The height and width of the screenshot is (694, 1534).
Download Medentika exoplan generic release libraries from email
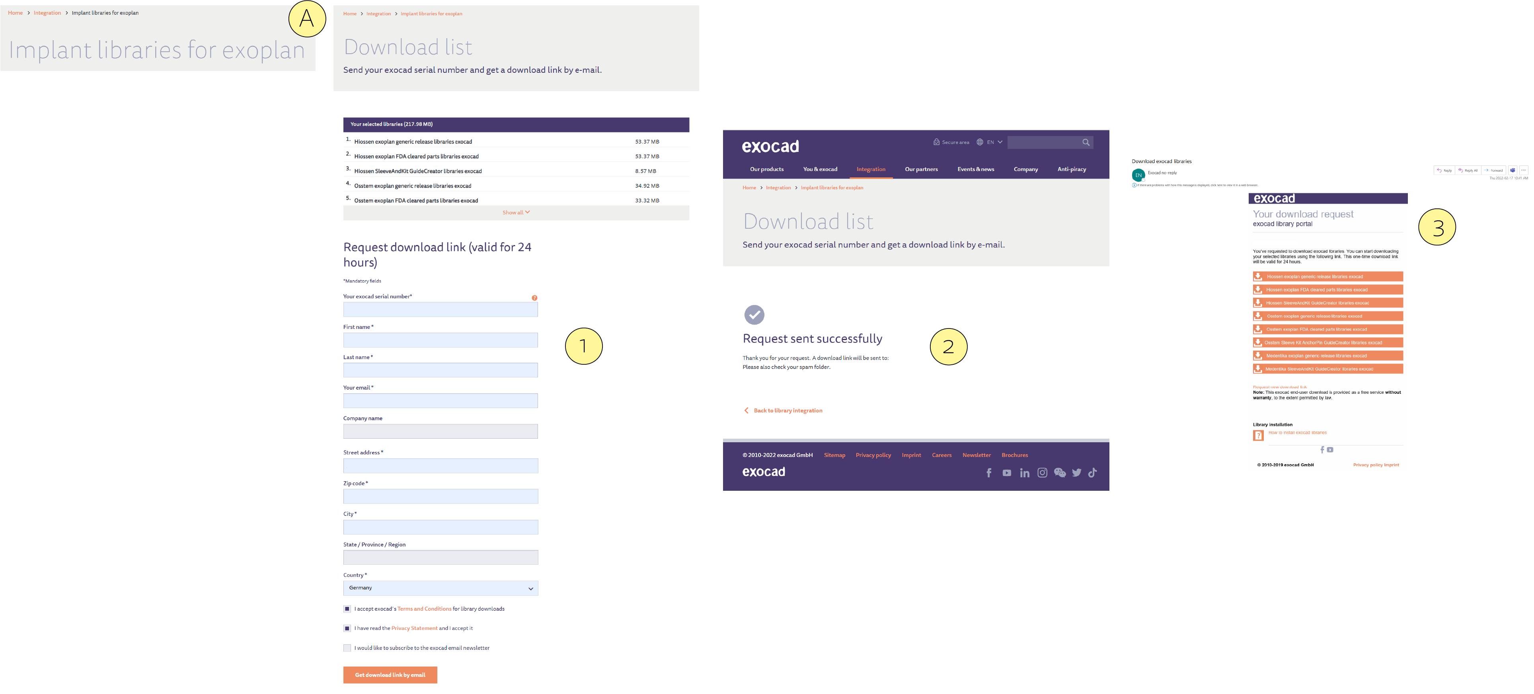(1328, 356)
